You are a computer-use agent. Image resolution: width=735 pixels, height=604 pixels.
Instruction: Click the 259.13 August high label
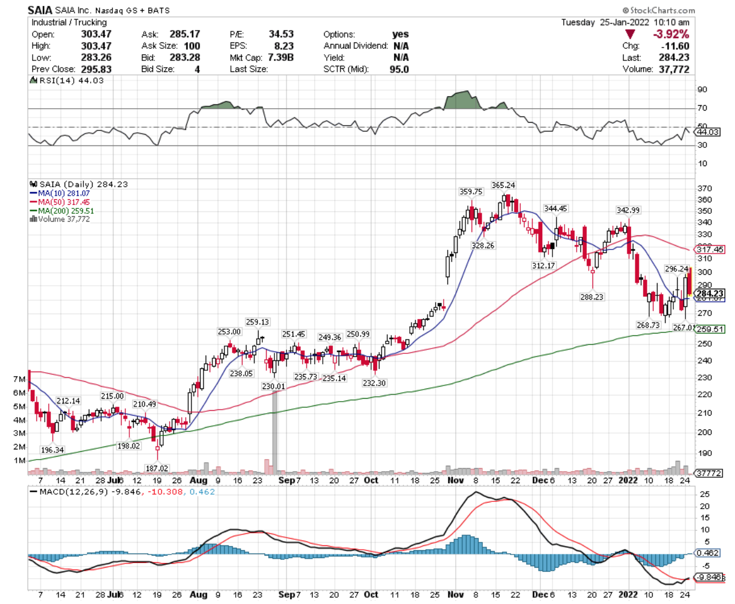[257, 322]
